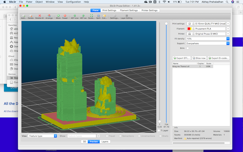The image size is (243, 152).
Task: Switch to the Preview view button
Action: click(94, 142)
